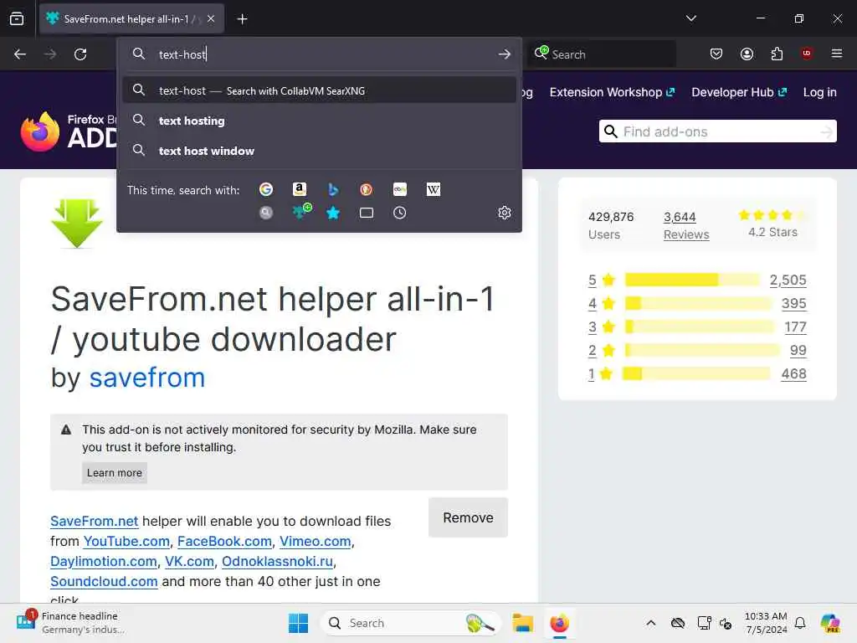Open the Extension Workshop link
Image resolution: width=857 pixels, height=643 pixels.
coord(612,92)
